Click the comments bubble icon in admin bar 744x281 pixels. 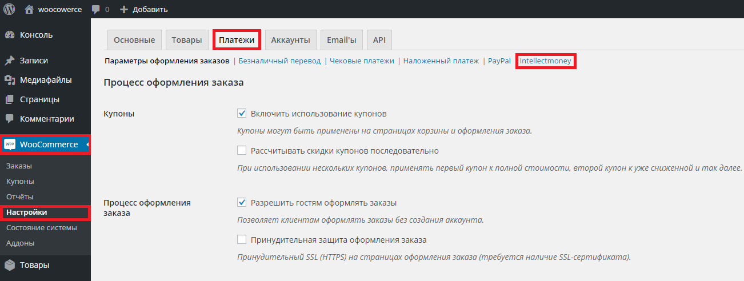pos(96,10)
